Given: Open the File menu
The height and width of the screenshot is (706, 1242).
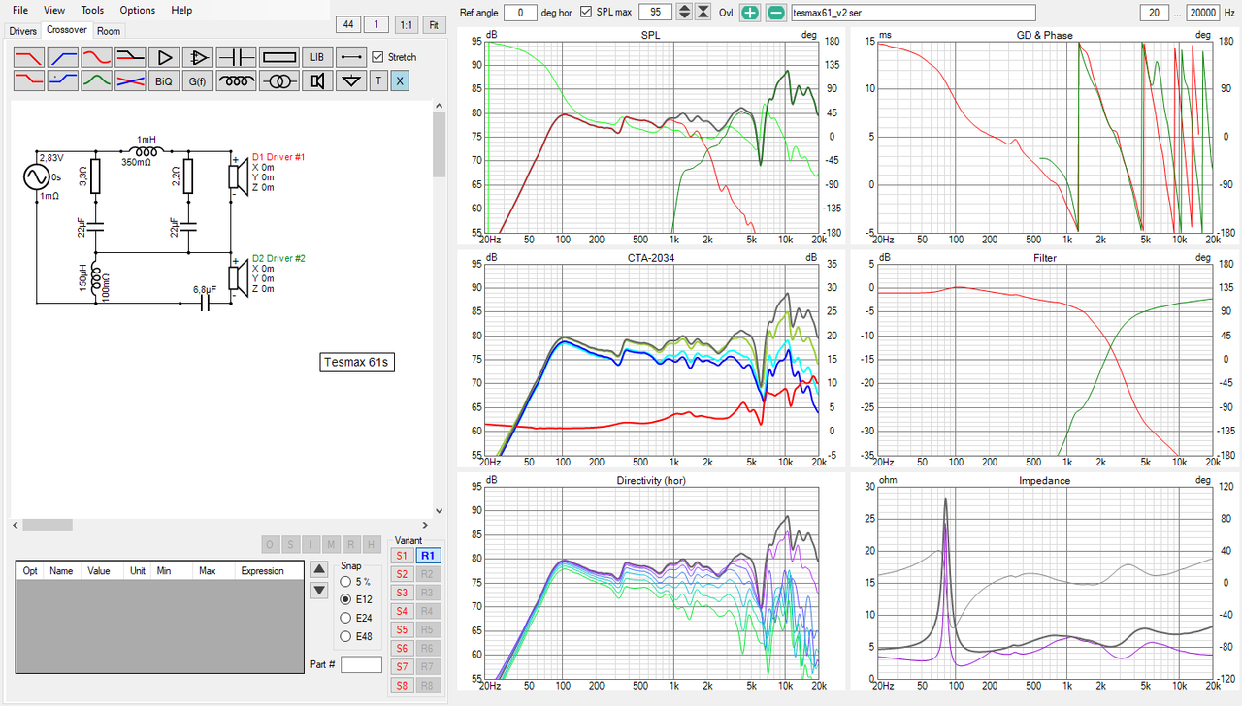Looking at the screenshot, I should coord(20,10).
